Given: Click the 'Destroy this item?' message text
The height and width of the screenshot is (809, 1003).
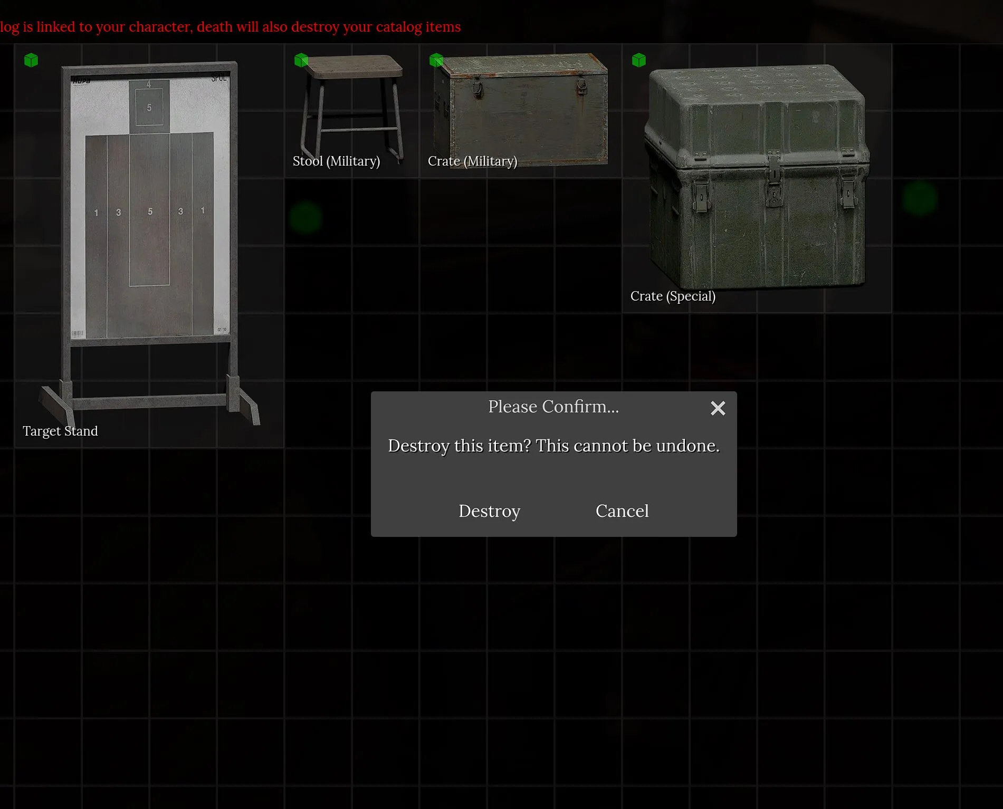Looking at the screenshot, I should (x=553, y=446).
